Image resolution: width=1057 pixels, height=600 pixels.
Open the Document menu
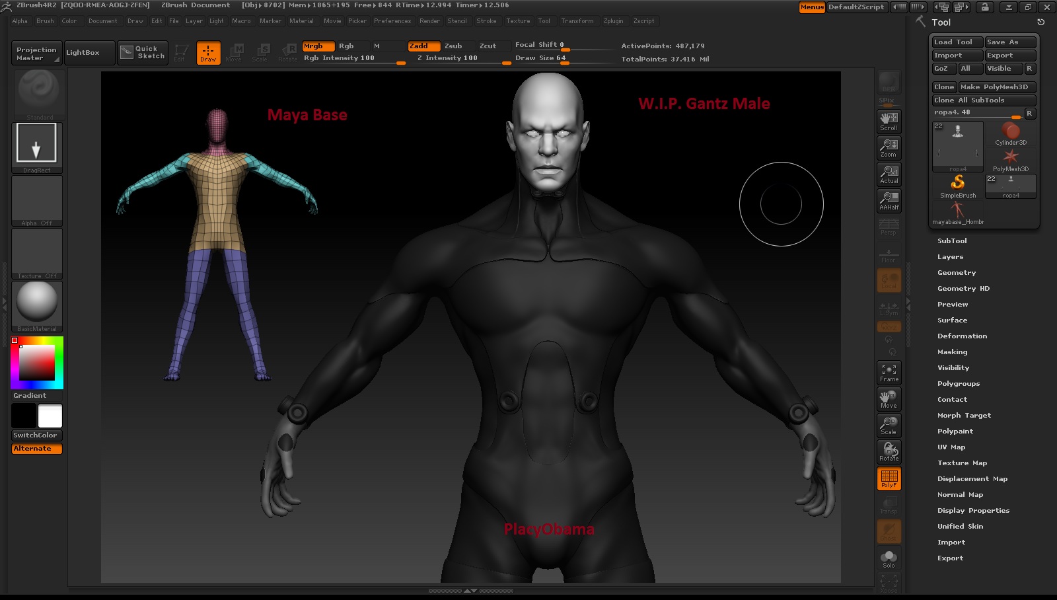click(102, 21)
